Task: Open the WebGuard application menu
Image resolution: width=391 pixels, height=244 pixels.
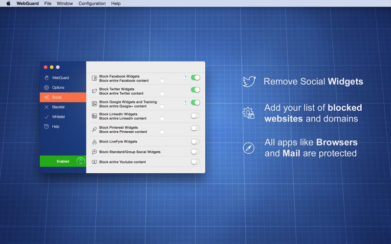Action: (x=27, y=3)
